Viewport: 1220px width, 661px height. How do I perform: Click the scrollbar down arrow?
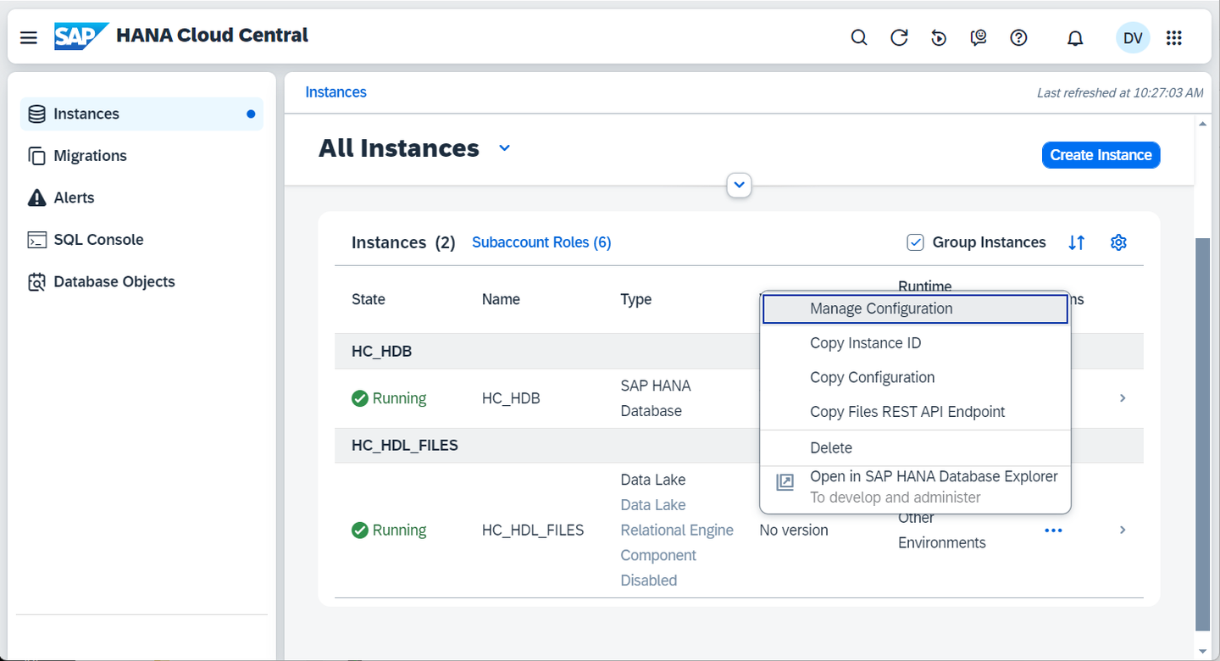(1202, 652)
